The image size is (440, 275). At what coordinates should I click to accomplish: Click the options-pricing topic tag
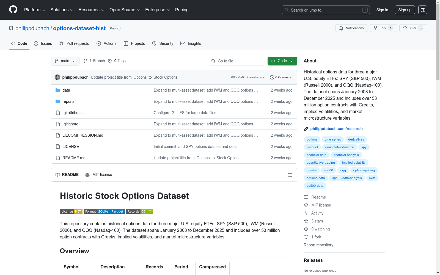tap(364, 170)
